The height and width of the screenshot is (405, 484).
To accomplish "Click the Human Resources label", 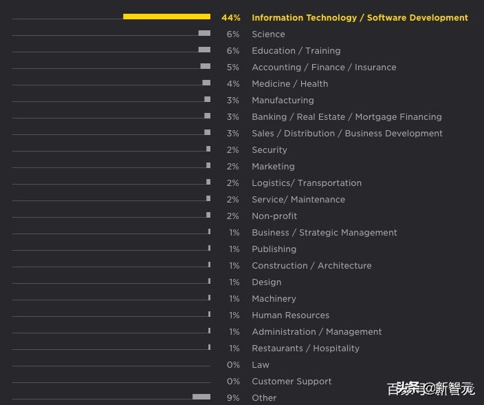I will pyautogui.click(x=290, y=315).
